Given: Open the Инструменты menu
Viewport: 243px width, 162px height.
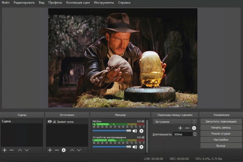Looking at the screenshot, I should (x=104, y=3).
